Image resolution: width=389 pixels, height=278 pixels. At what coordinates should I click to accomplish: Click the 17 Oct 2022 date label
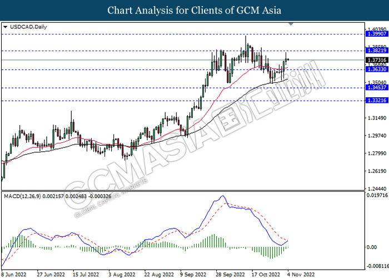point(266,275)
